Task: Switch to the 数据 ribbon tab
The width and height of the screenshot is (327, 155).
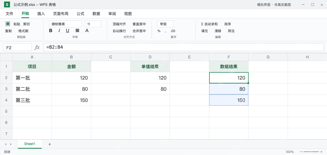Action: [x=96, y=14]
